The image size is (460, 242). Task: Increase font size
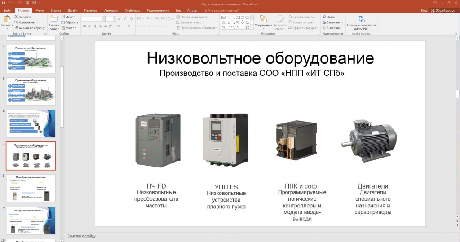[119, 19]
